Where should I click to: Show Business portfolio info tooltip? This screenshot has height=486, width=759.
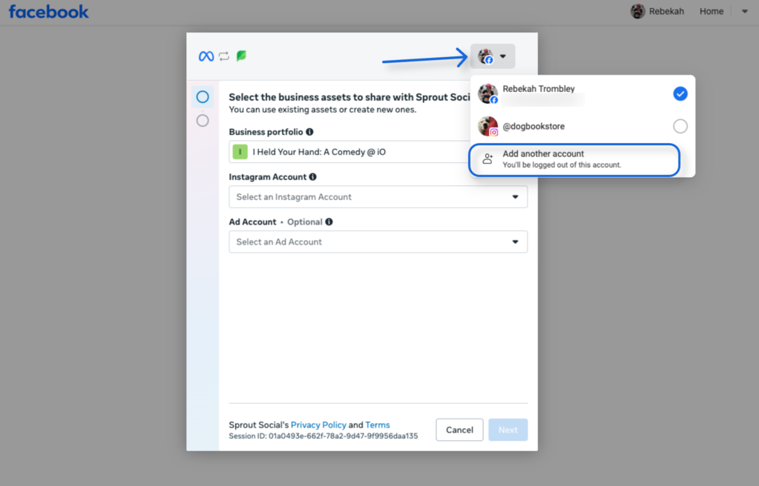[310, 132]
